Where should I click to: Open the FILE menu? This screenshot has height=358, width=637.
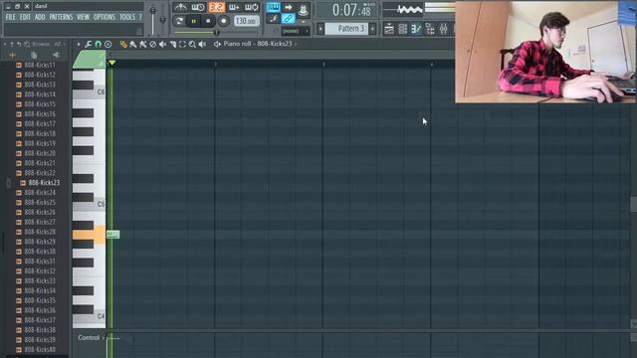tap(10, 17)
